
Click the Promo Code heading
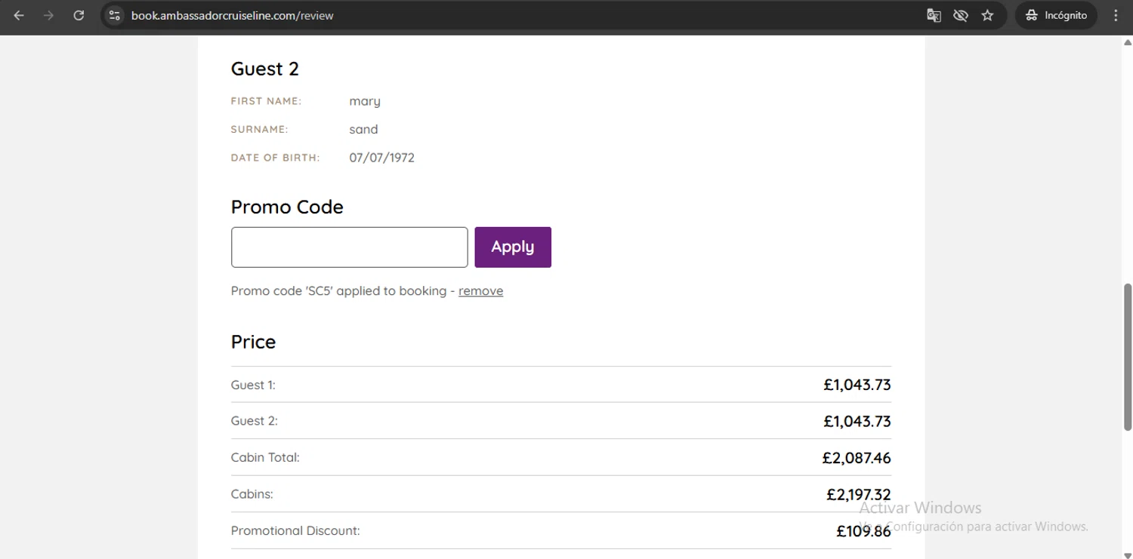(287, 207)
